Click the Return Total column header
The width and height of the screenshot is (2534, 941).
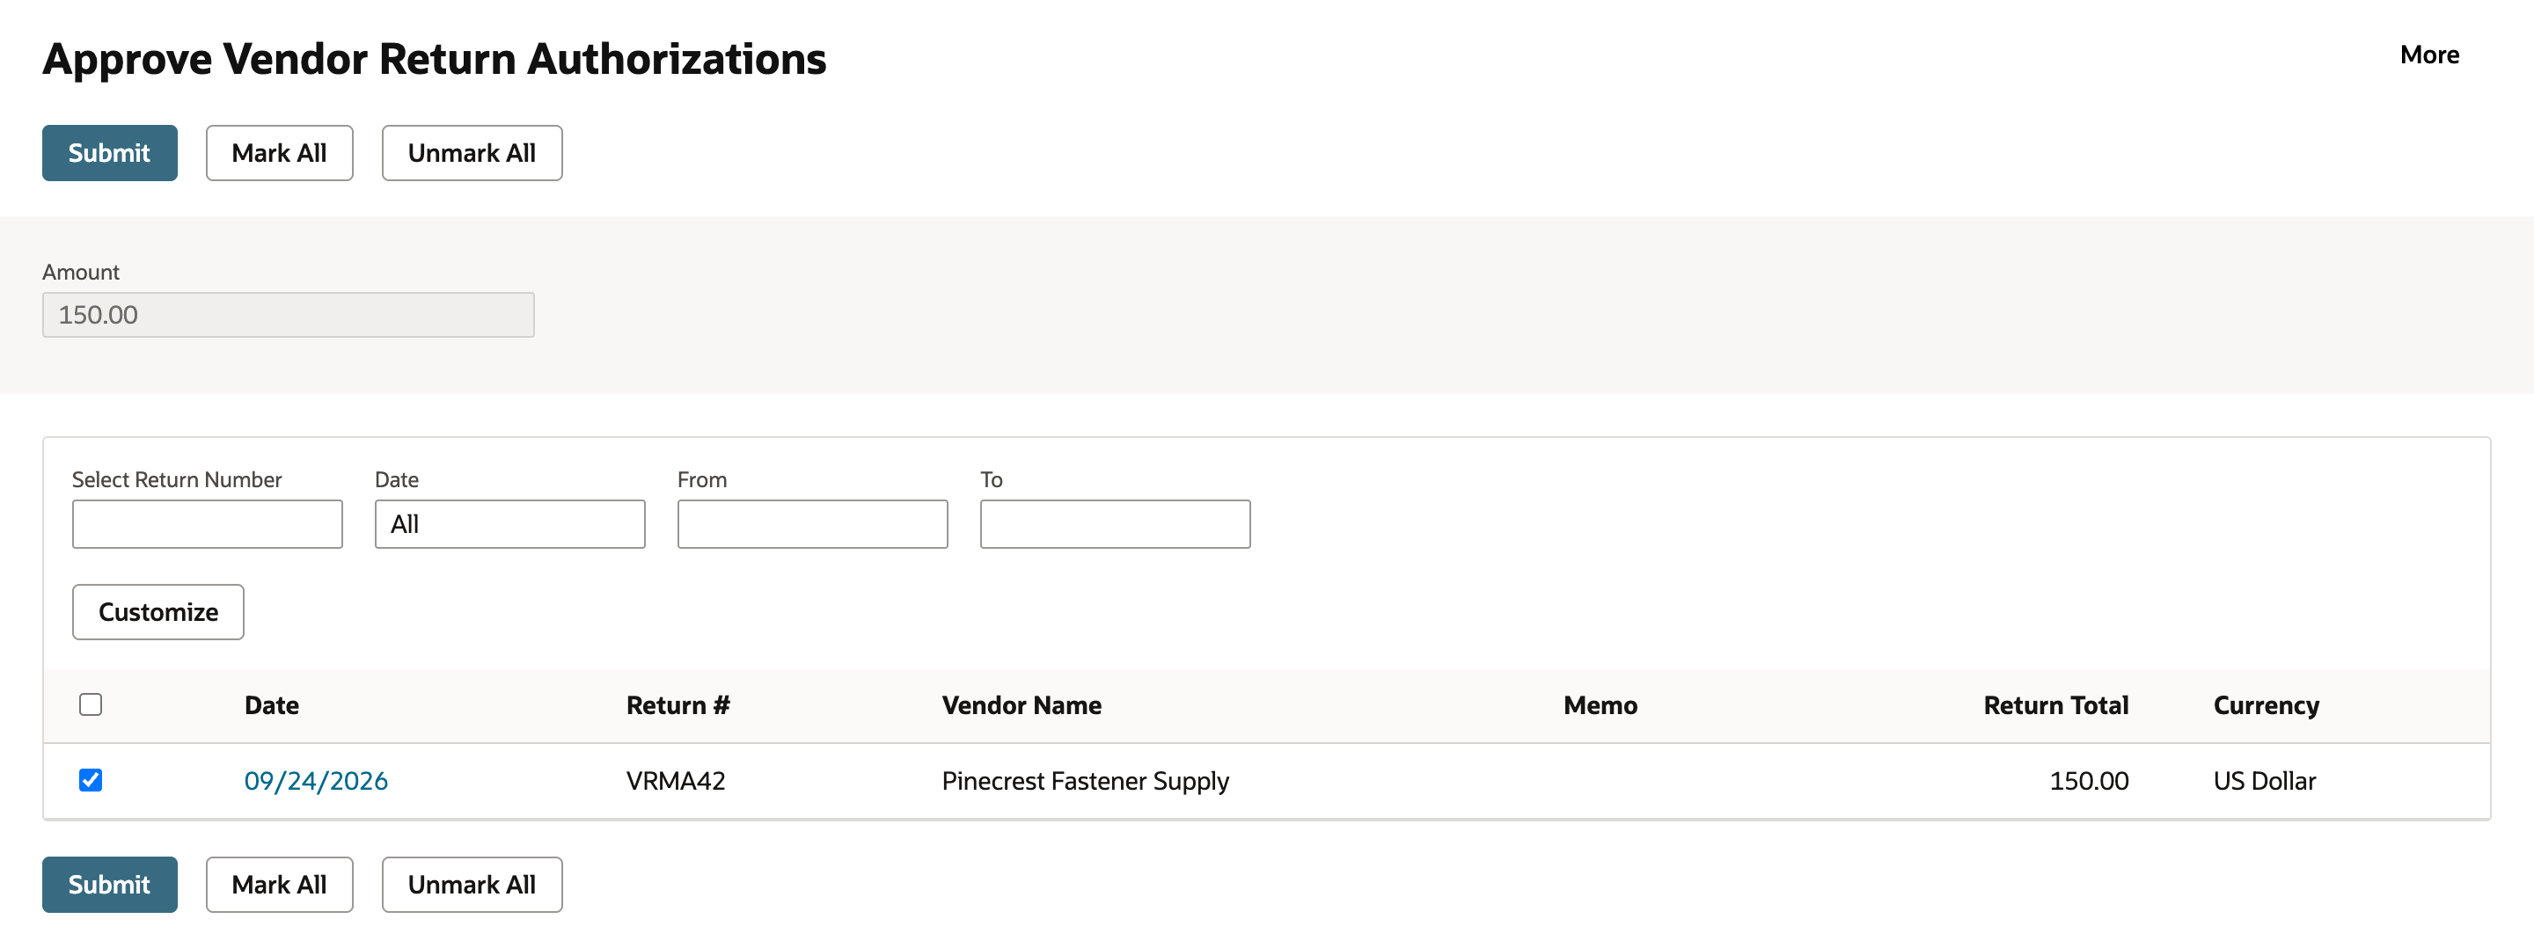click(2056, 705)
